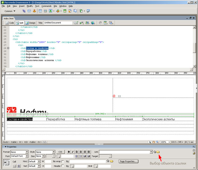This screenshot has width=198, height=170.
Task: Enable the No wrap checkbox
Action: click(x=63, y=161)
